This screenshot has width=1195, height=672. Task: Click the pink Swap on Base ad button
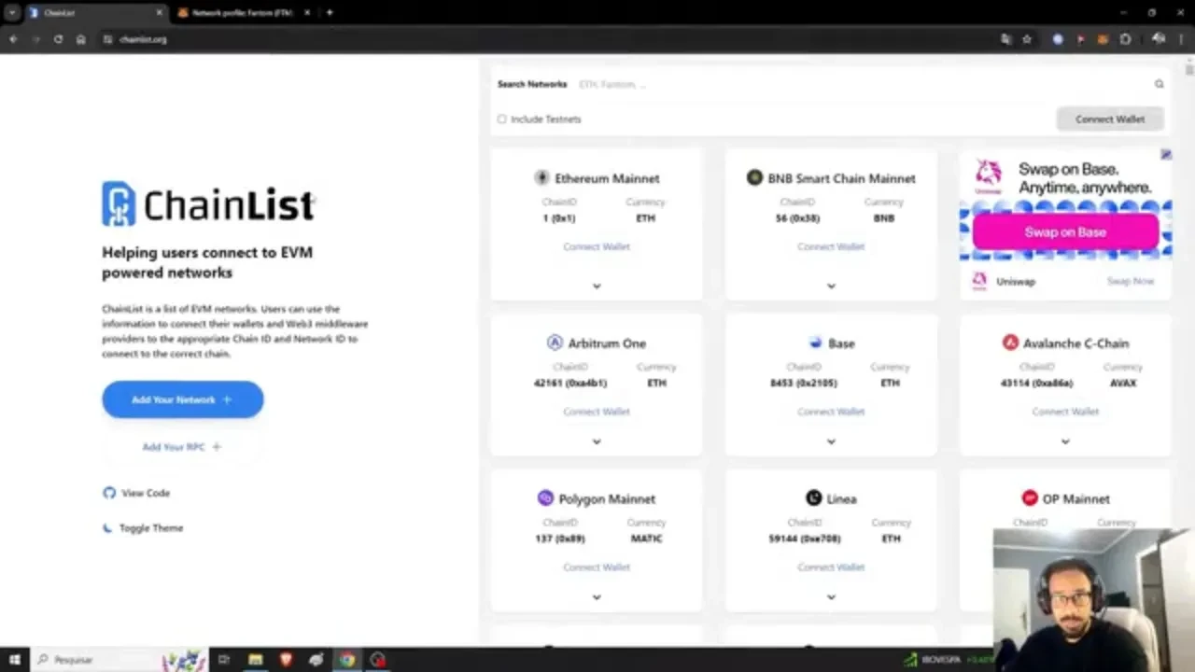(x=1065, y=232)
